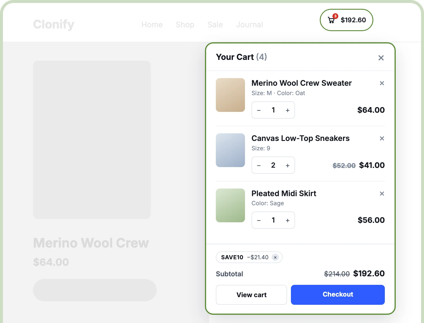Open the Canvas Low-Top Sneakers thumbnail

click(230, 150)
